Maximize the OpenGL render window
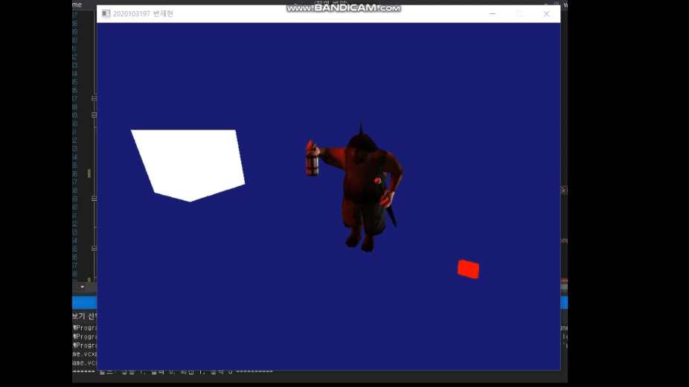 click(x=519, y=13)
